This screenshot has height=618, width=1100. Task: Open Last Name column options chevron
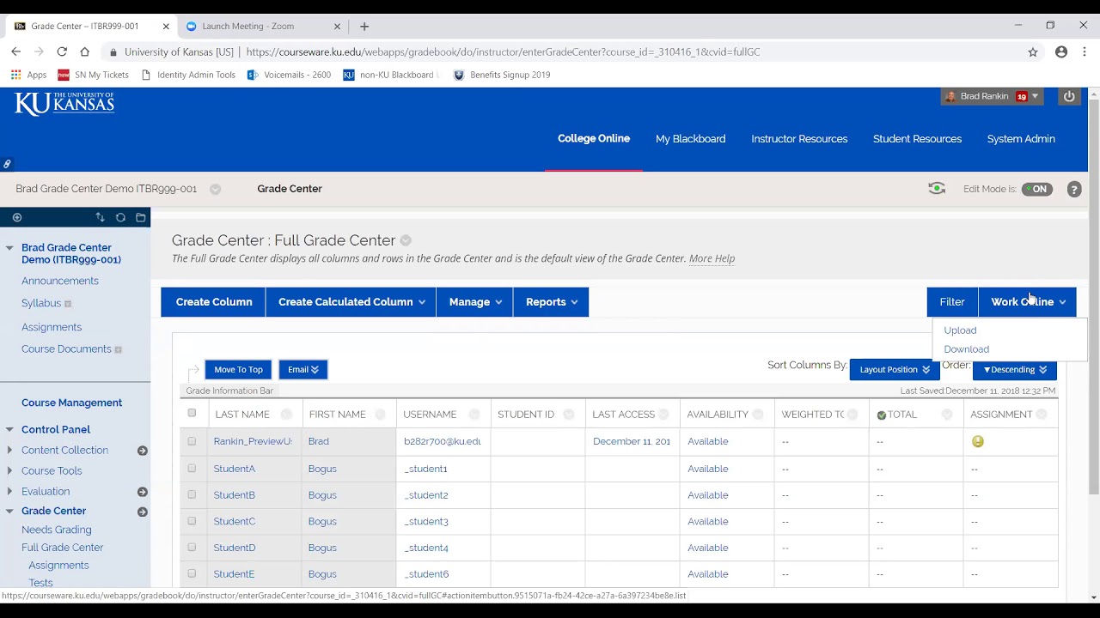point(286,415)
